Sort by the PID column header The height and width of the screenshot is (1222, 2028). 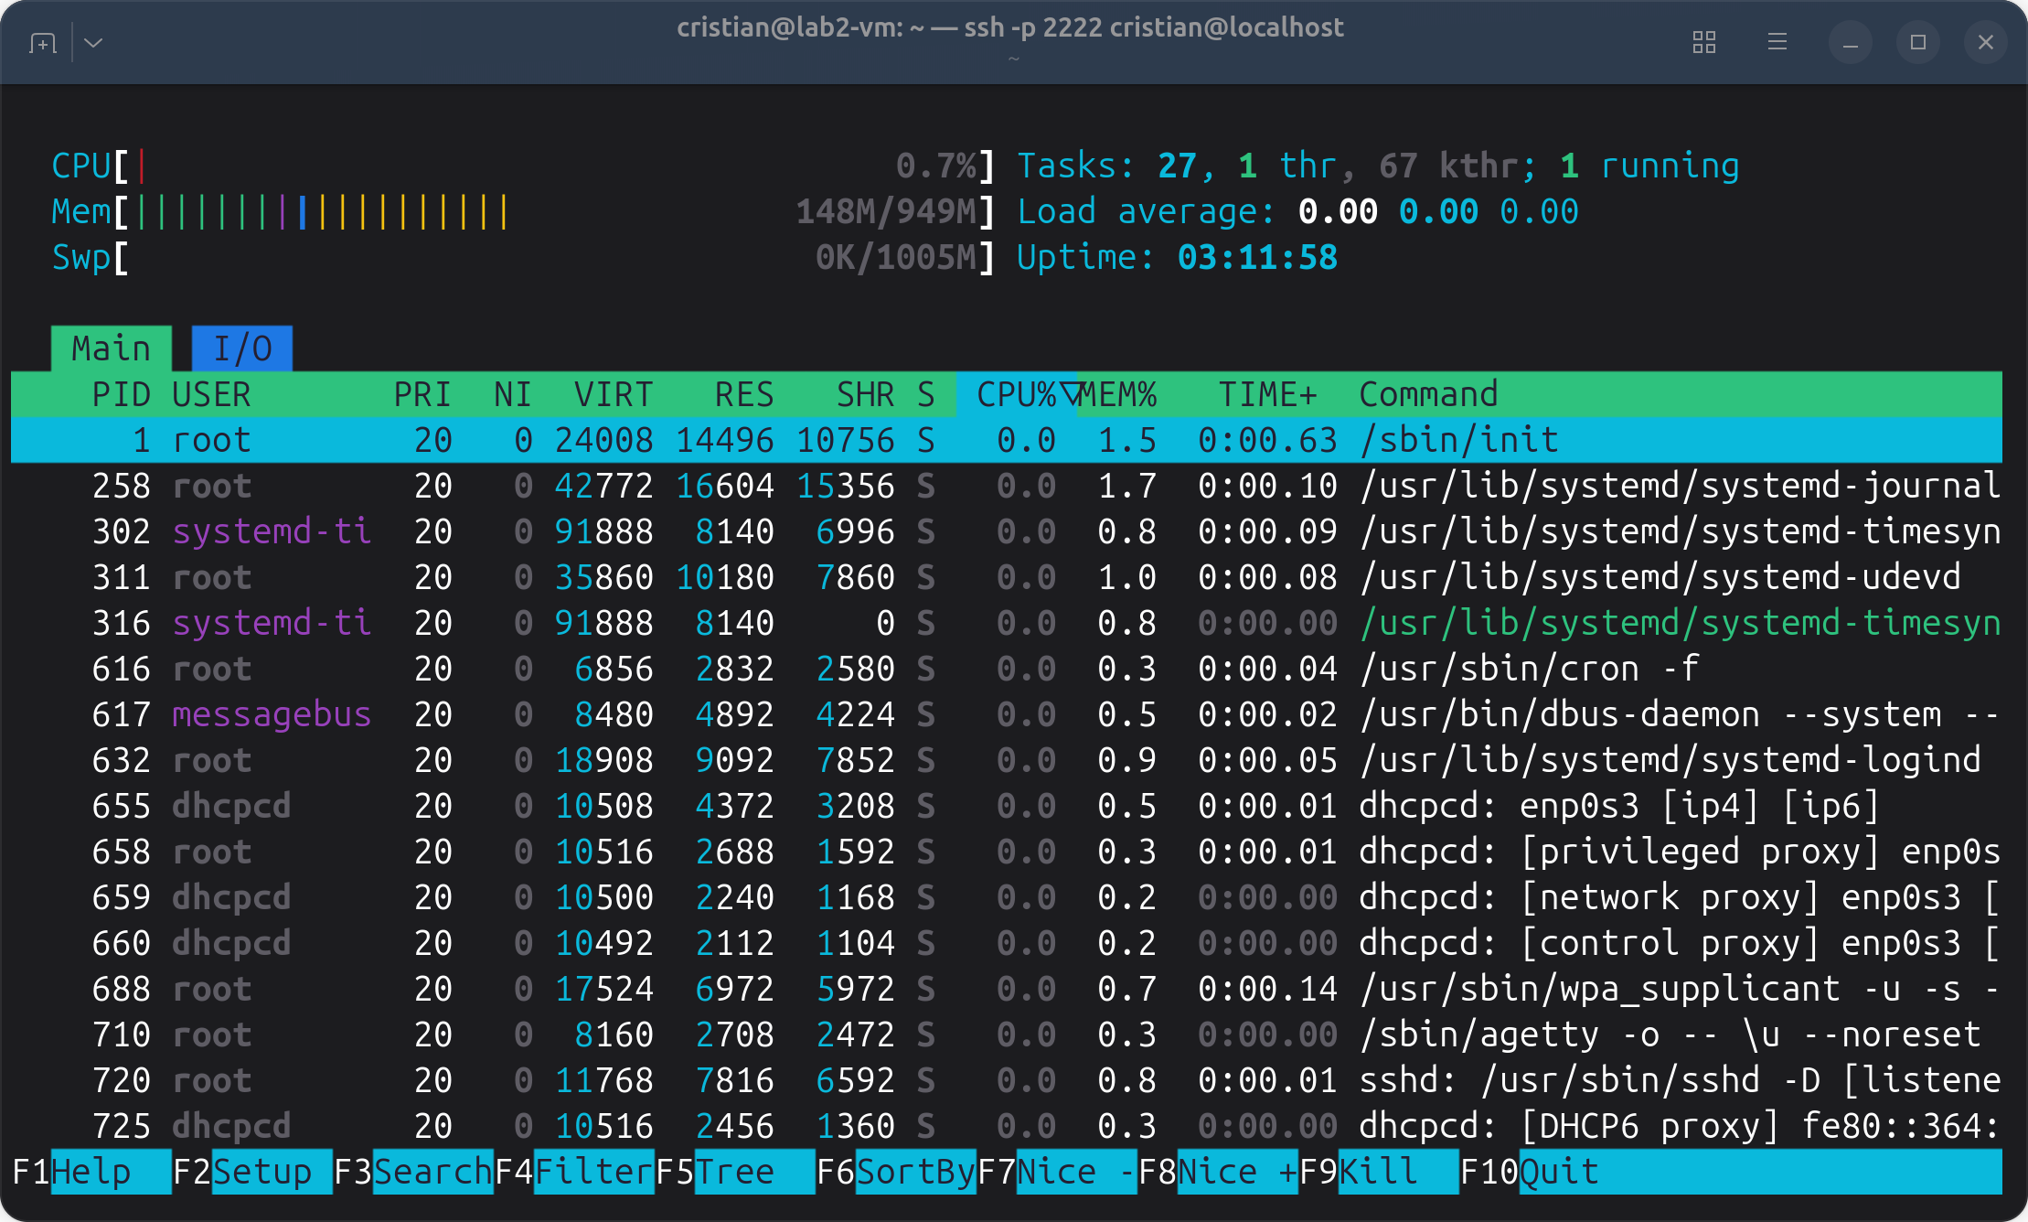121,394
